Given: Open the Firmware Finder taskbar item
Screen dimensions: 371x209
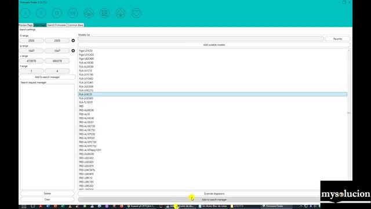Looking at the screenshot, I should coord(273,207).
